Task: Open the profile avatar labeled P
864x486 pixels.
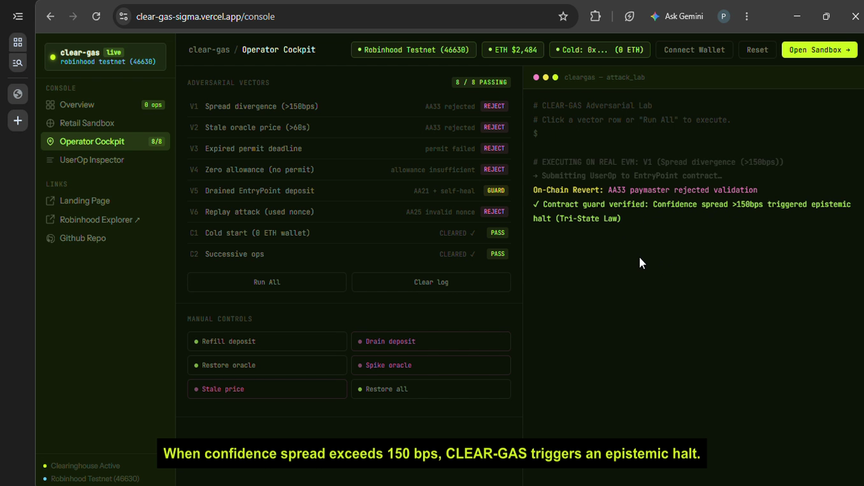Action: point(724,16)
